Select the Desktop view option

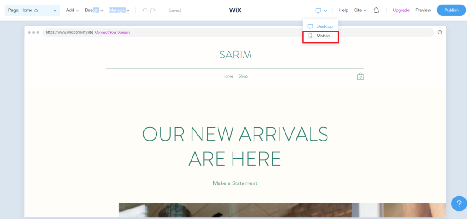coord(321,26)
